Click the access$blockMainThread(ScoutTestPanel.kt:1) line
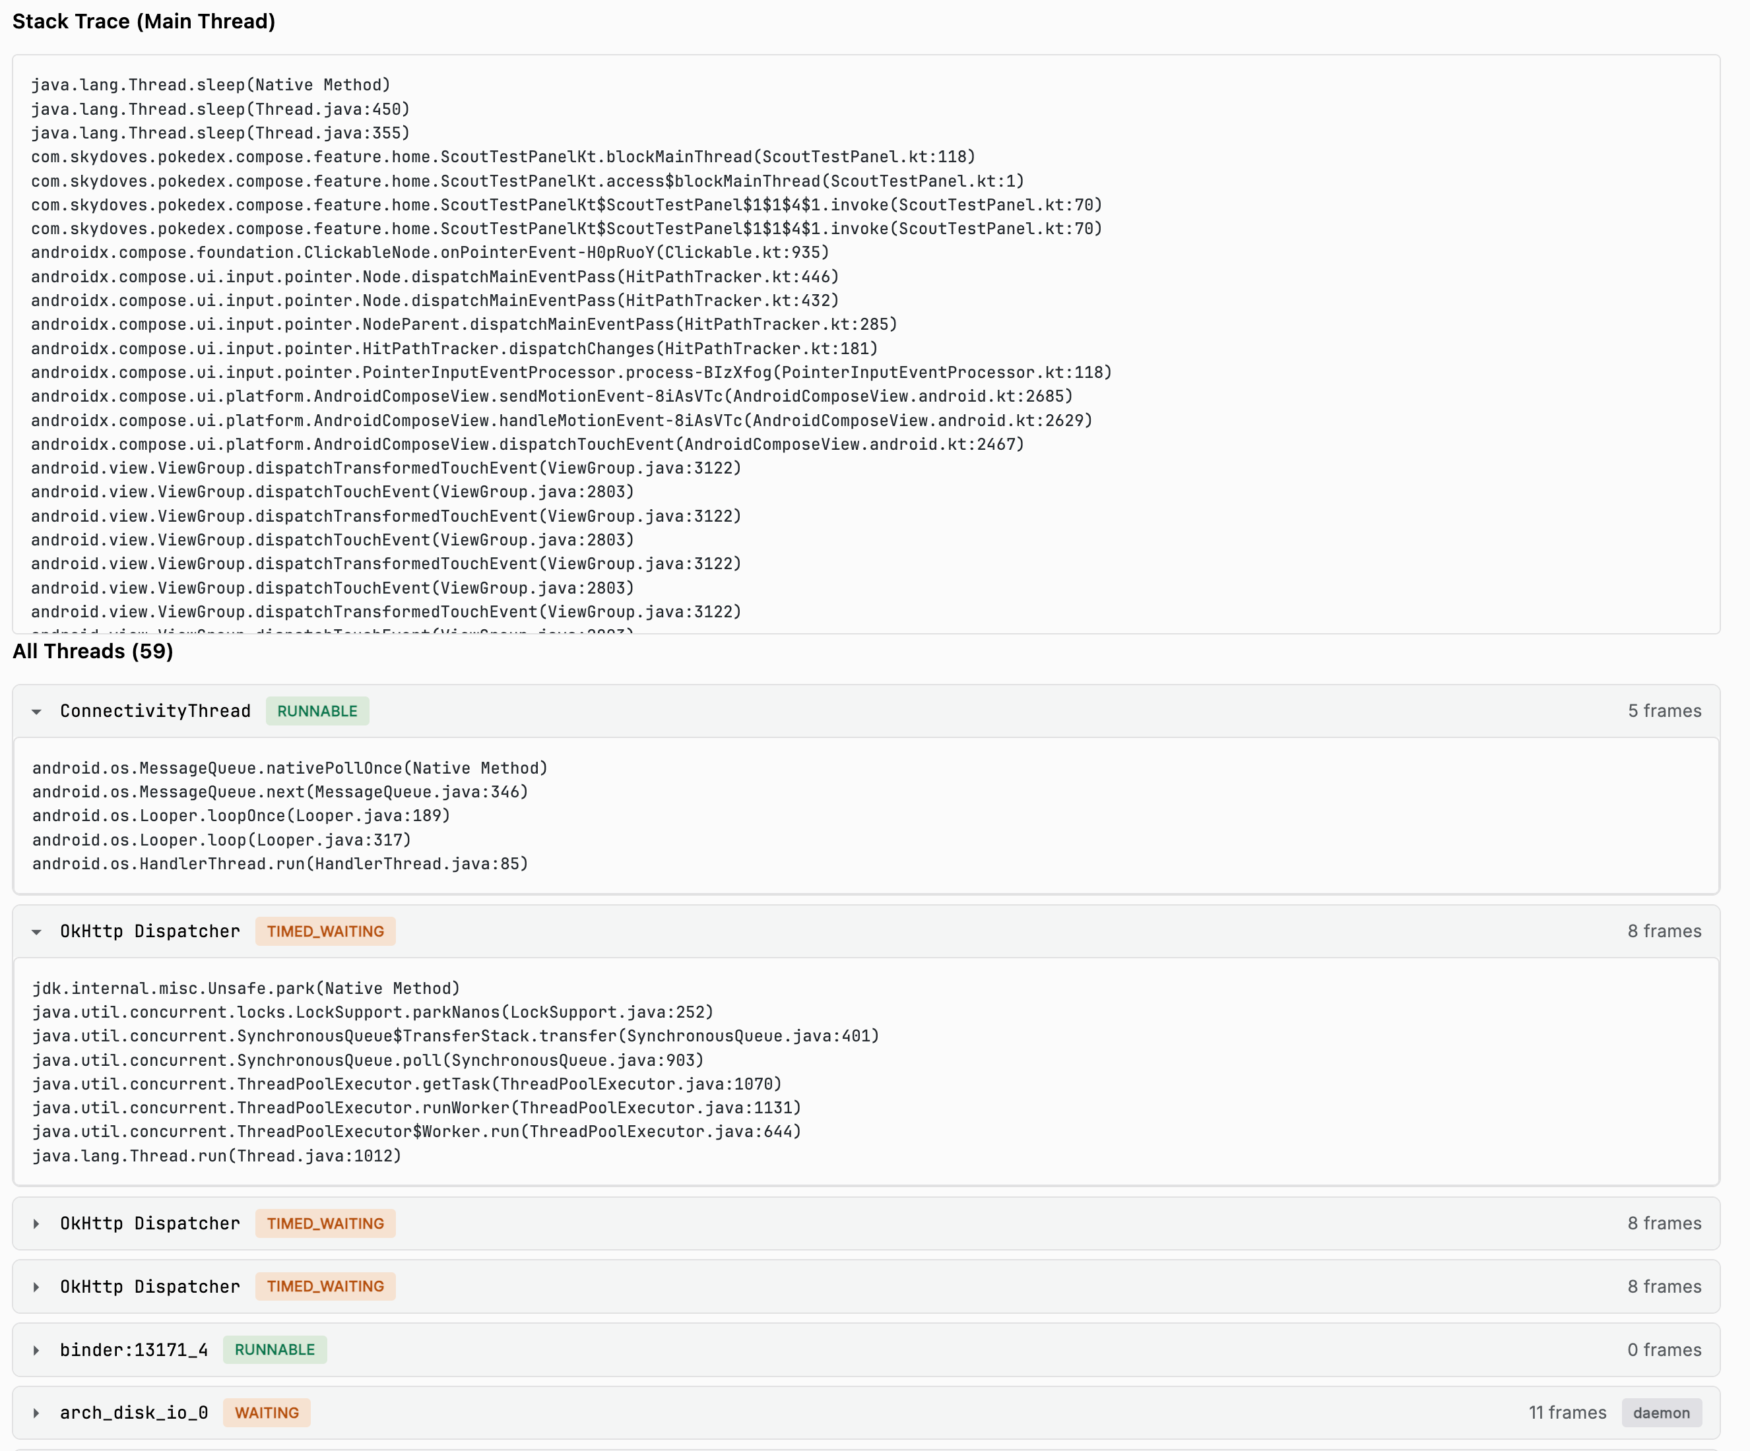Viewport: 1750px width, 1451px height. click(527, 181)
